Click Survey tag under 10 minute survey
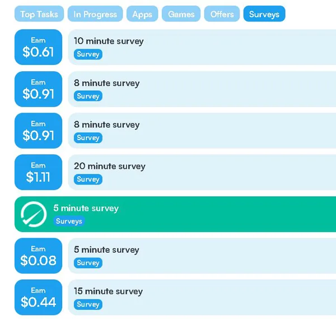 click(88, 54)
